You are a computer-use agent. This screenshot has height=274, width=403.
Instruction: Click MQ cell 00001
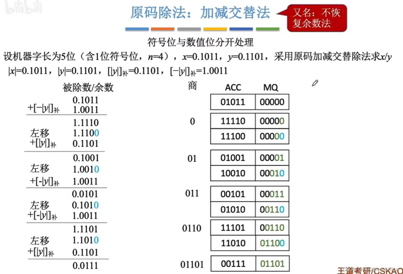(272, 158)
